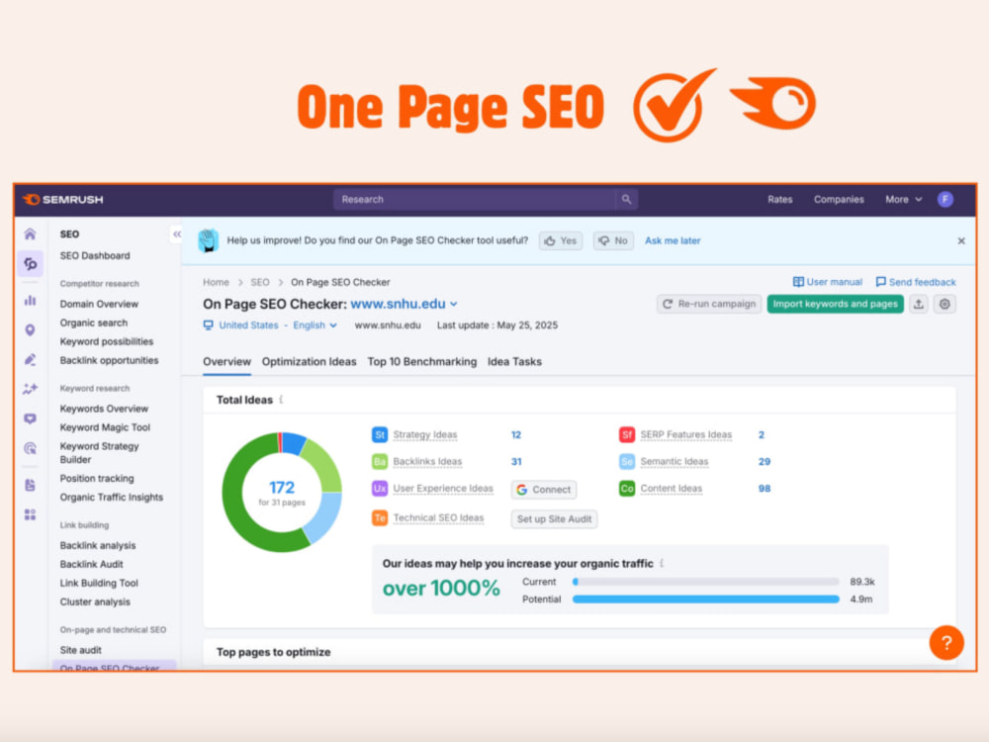
Task: Open the pencil content sidebar icon
Action: pyautogui.click(x=30, y=360)
